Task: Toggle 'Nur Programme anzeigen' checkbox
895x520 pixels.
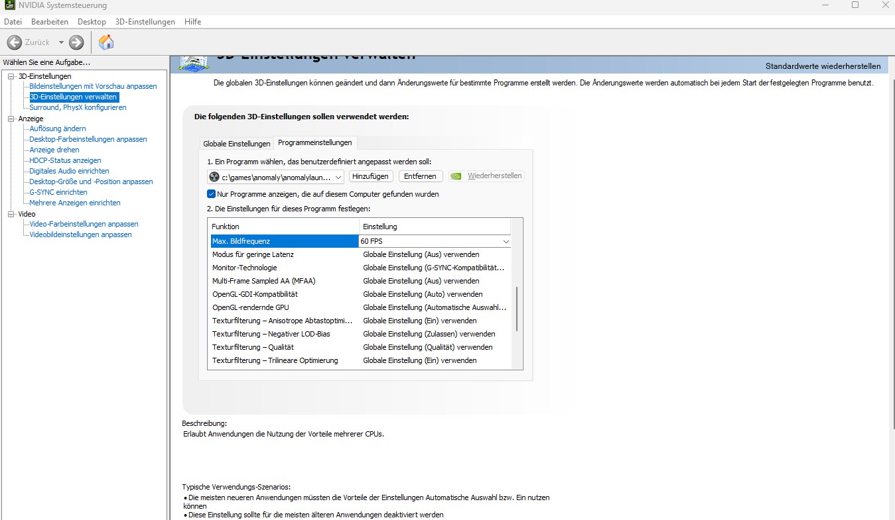Action: [x=211, y=194]
